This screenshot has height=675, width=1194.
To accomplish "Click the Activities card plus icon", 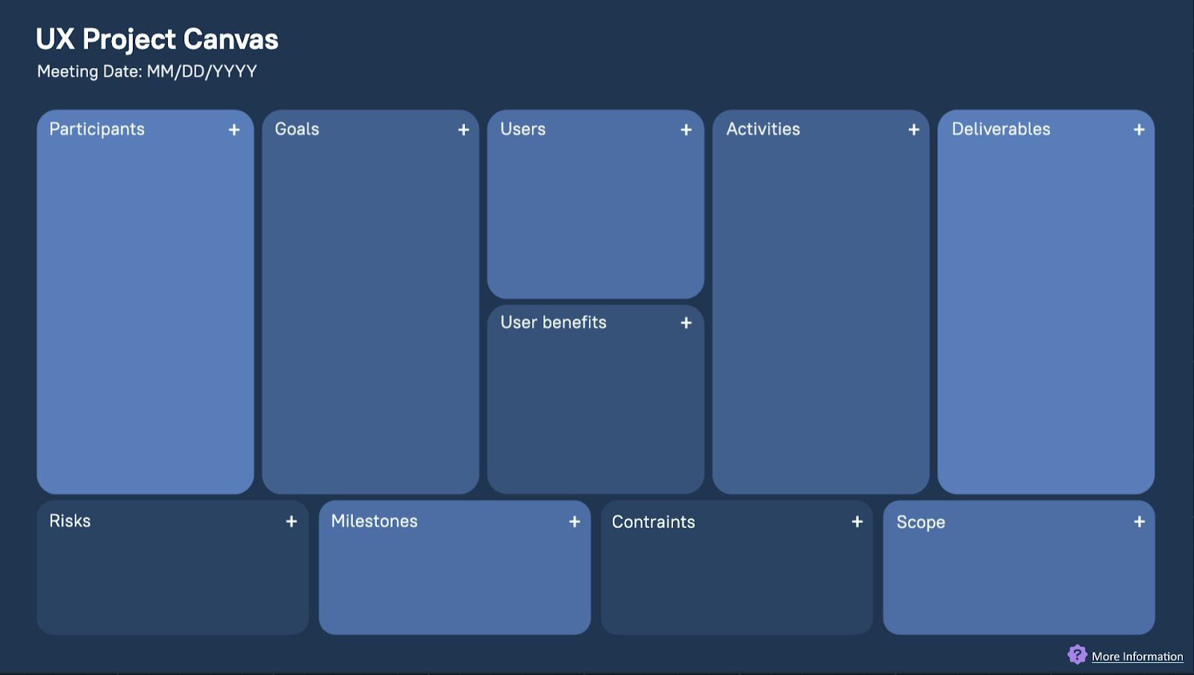I will [x=913, y=130].
